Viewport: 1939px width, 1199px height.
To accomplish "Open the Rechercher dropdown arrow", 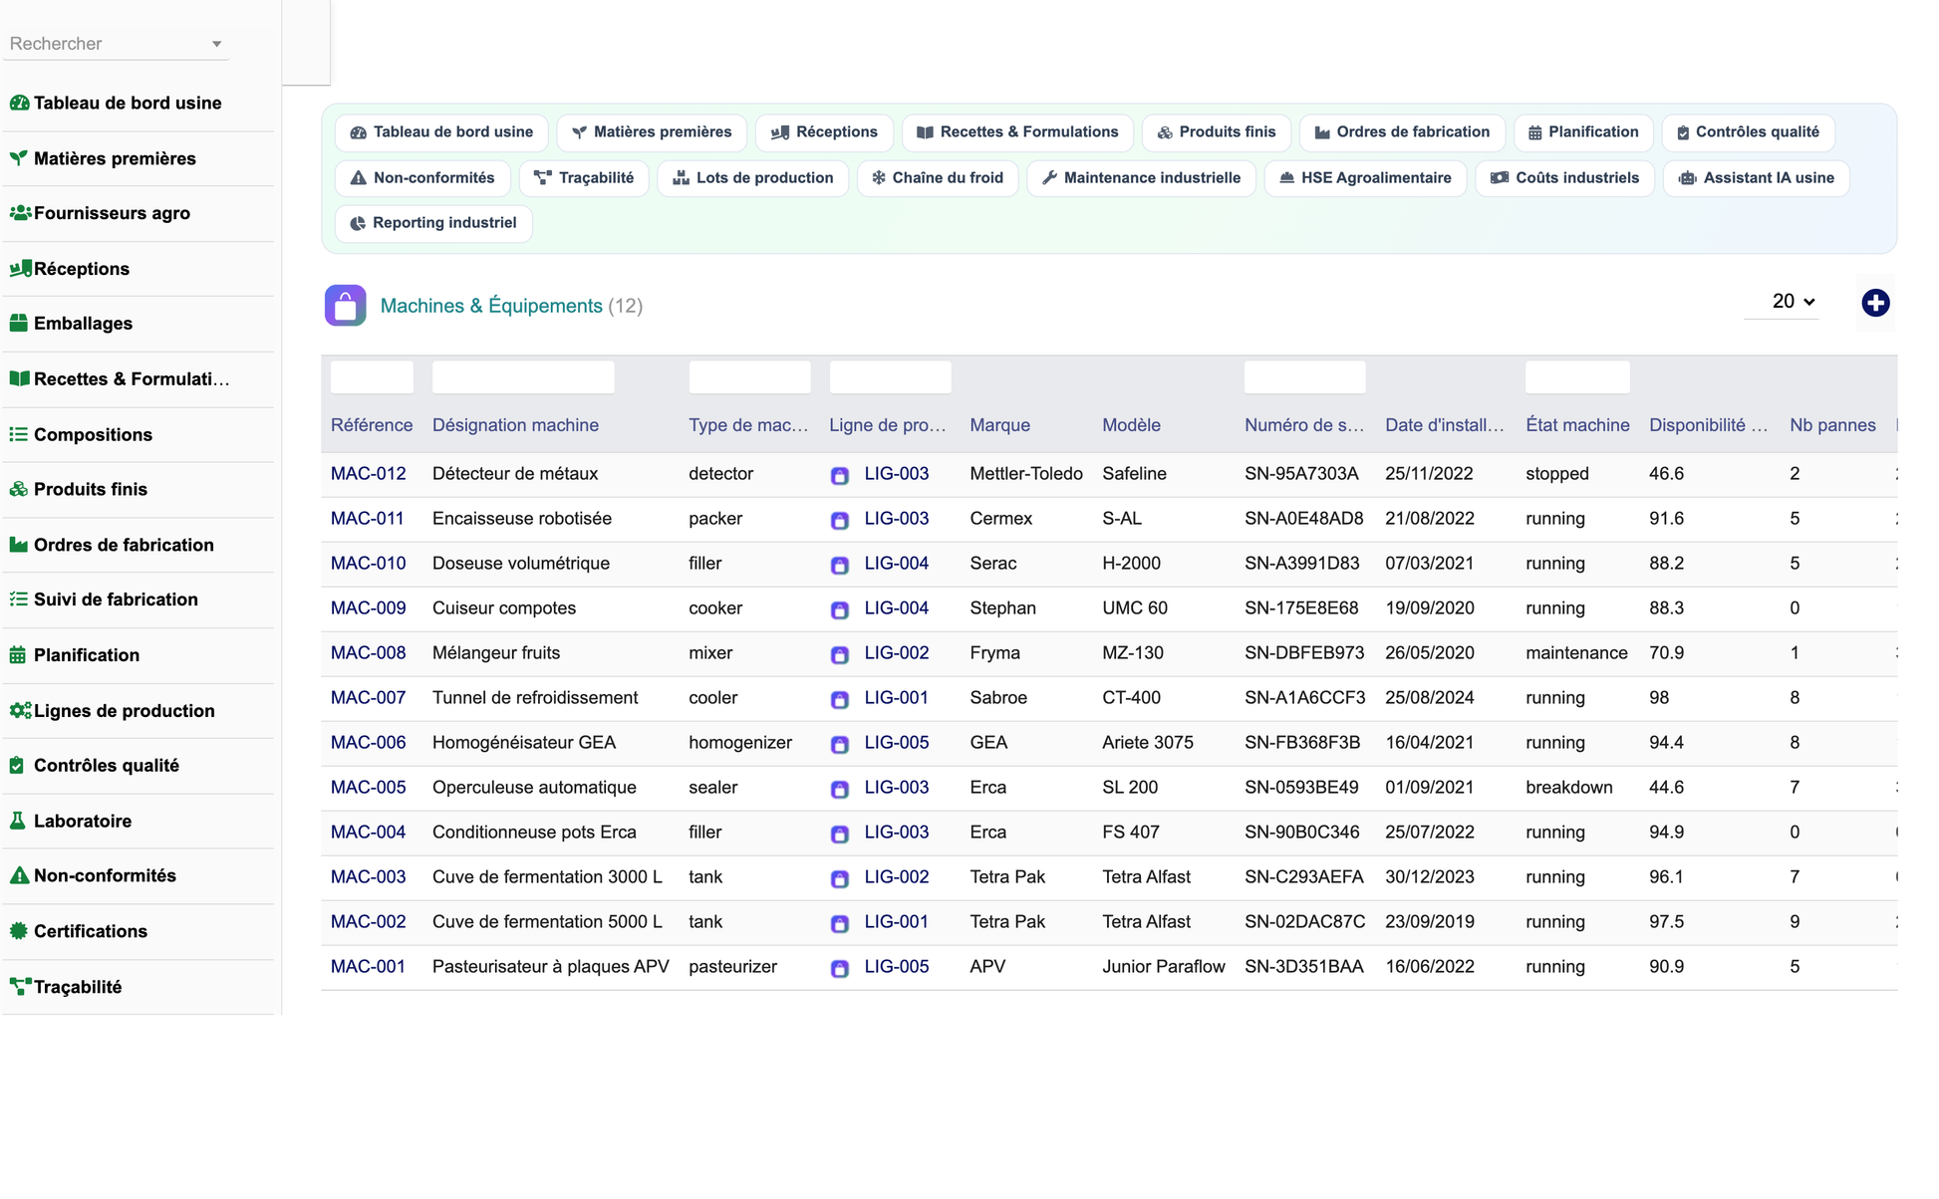I will coord(216,44).
